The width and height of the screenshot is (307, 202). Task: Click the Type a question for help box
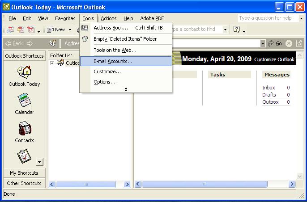point(268,18)
